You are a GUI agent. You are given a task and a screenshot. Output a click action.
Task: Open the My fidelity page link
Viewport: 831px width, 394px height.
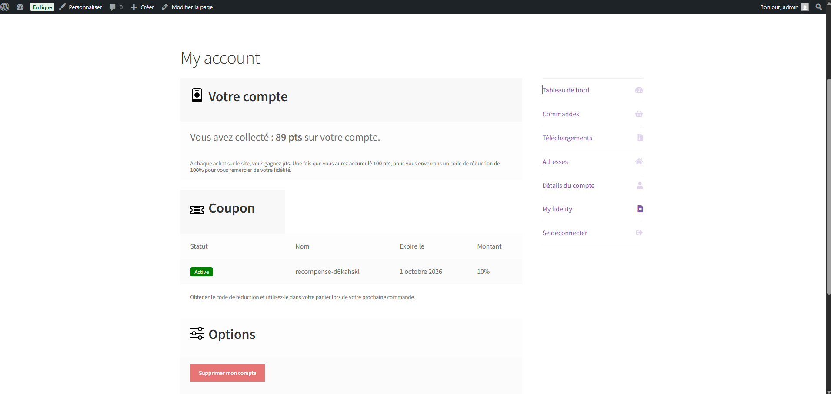[557, 209]
